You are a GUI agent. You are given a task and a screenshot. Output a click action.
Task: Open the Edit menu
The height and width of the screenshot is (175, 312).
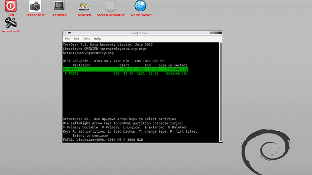tap(76, 39)
